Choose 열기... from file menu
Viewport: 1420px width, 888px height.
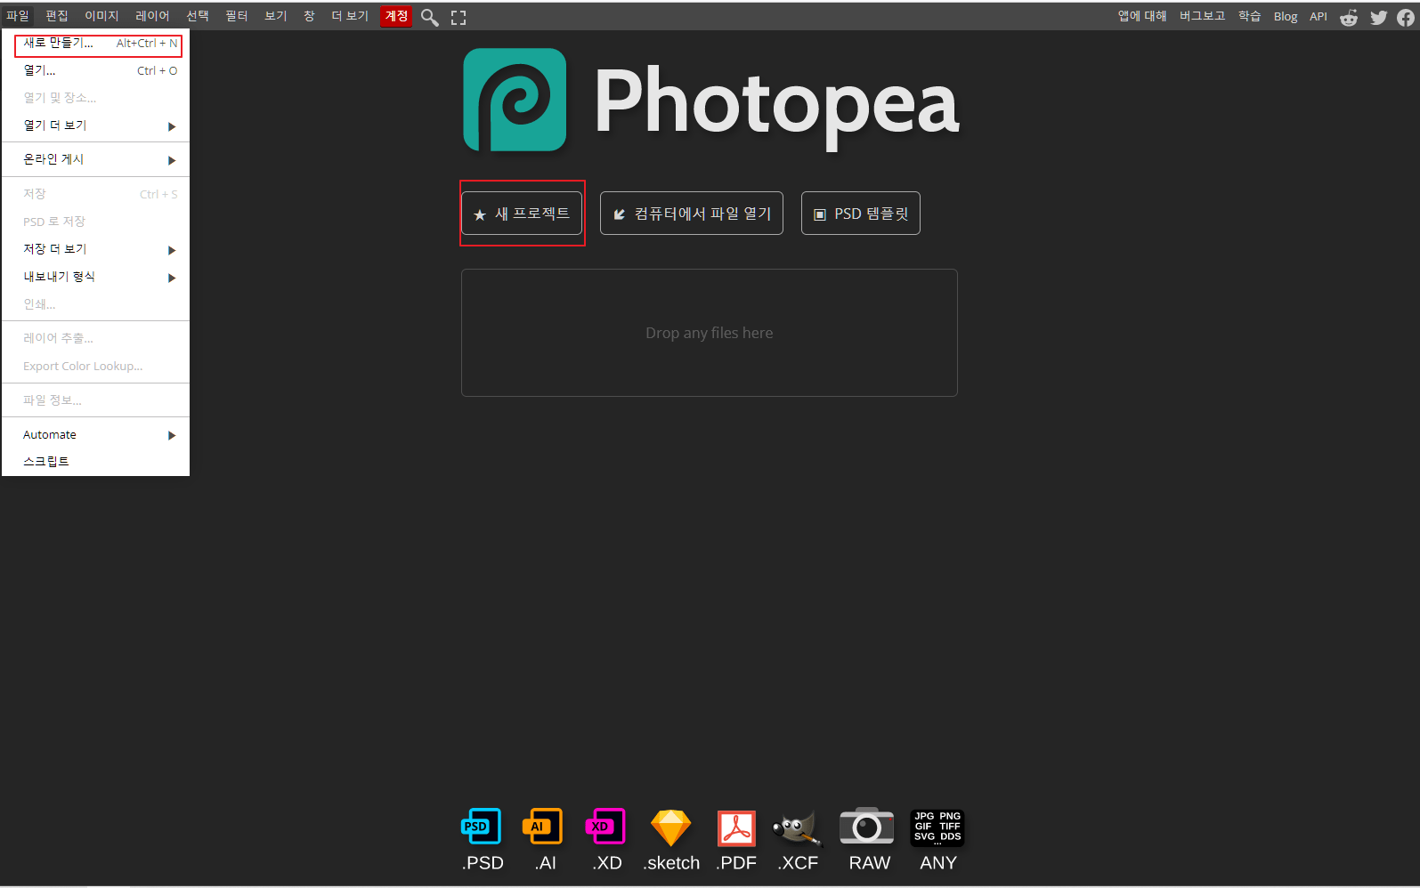(96, 70)
